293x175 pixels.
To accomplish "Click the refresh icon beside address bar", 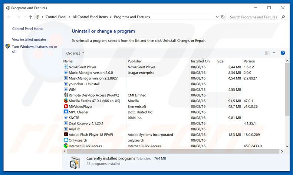I will click(x=223, y=17).
